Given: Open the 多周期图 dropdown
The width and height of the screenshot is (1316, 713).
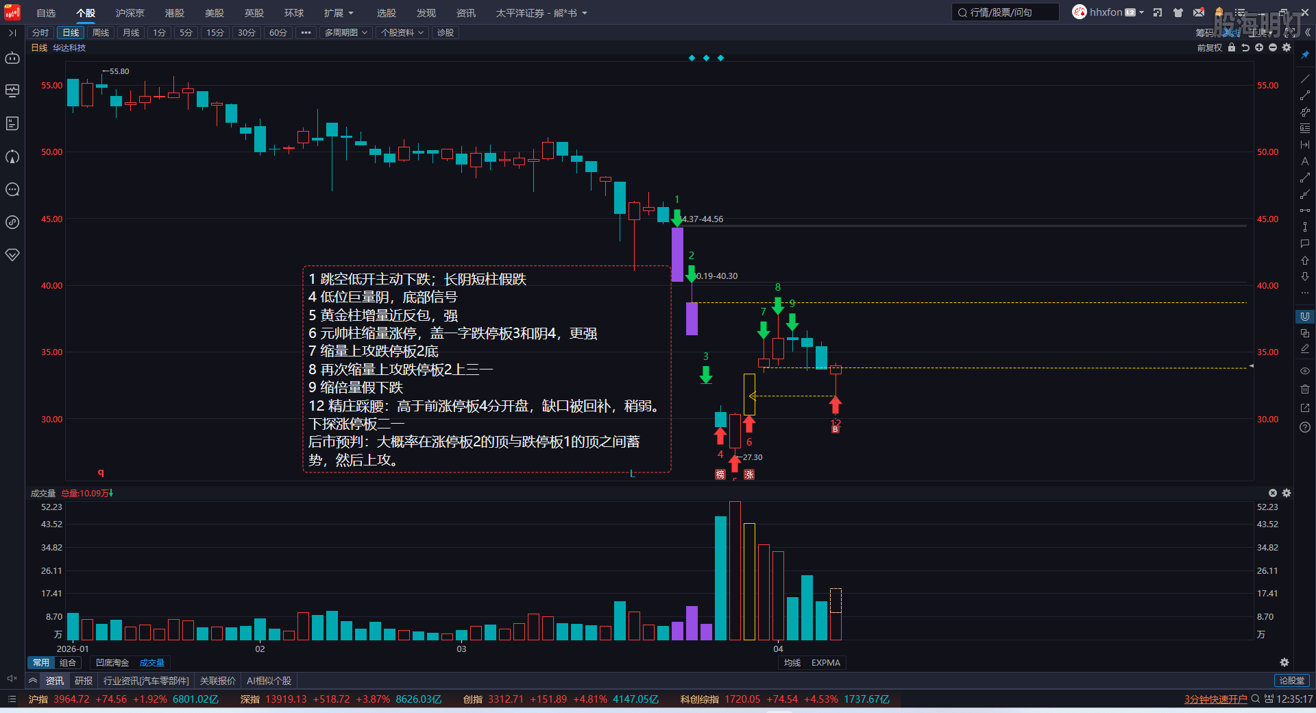Looking at the screenshot, I should [345, 32].
